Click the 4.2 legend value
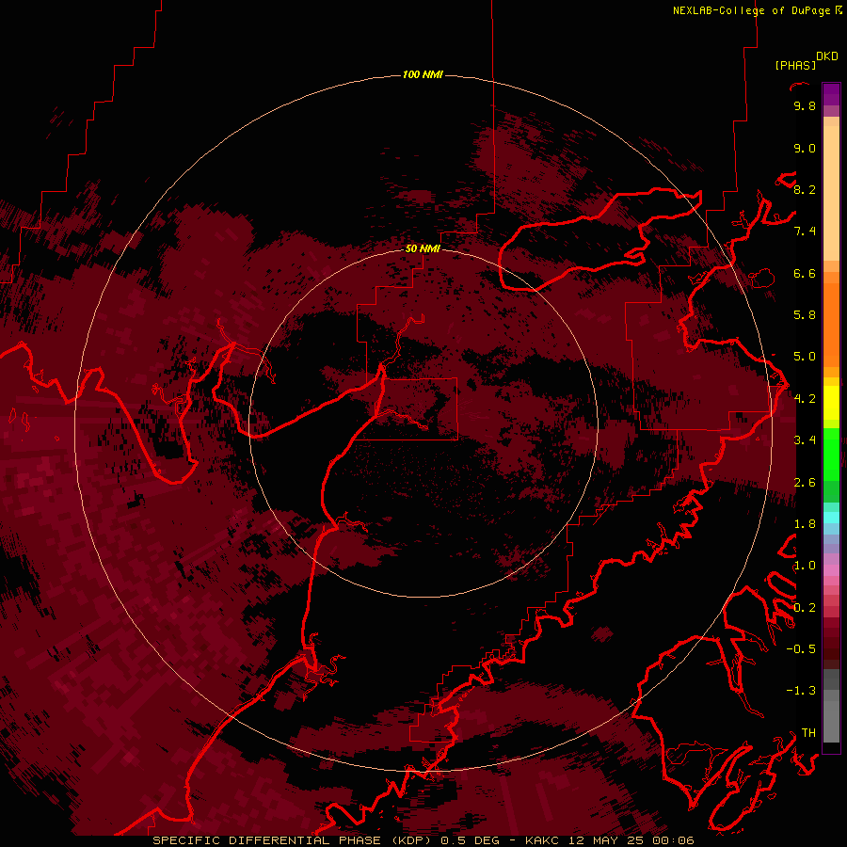Image resolution: width=847 pixels, height=847 pixels. point(805,399)
